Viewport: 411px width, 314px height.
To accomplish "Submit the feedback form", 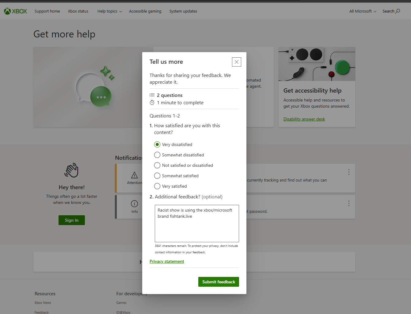I will click(219, 282).
